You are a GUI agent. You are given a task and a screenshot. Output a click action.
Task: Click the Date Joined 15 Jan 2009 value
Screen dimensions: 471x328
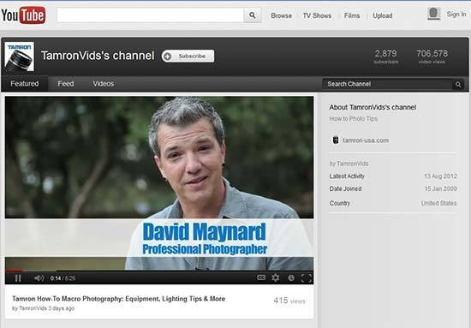click(441, 189)
